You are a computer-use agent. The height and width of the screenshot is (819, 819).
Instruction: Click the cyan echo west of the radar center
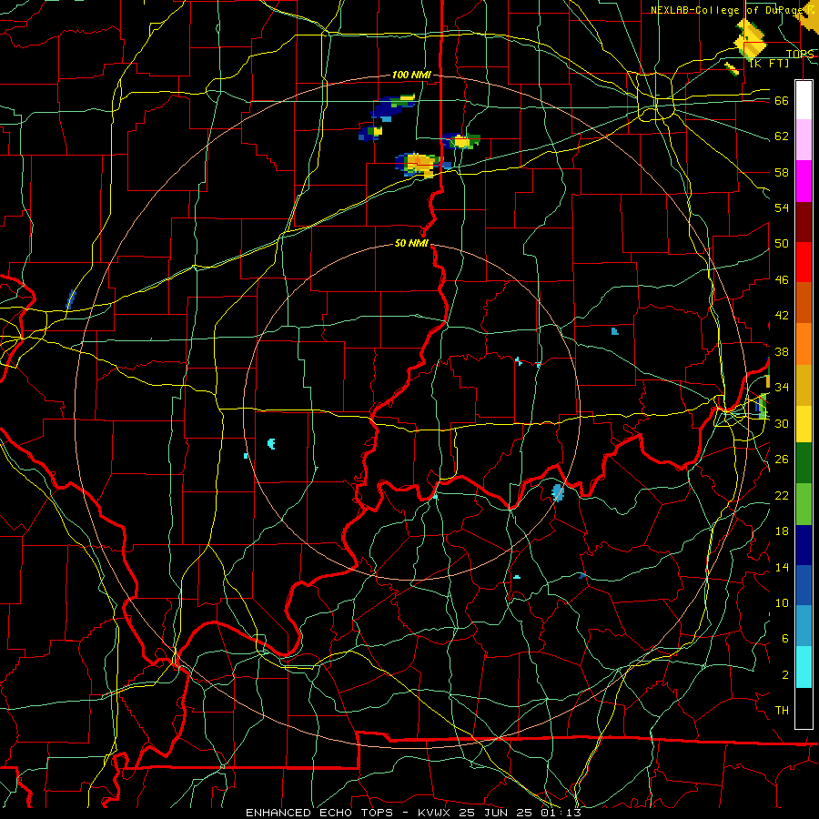click(x=271, y=444)
